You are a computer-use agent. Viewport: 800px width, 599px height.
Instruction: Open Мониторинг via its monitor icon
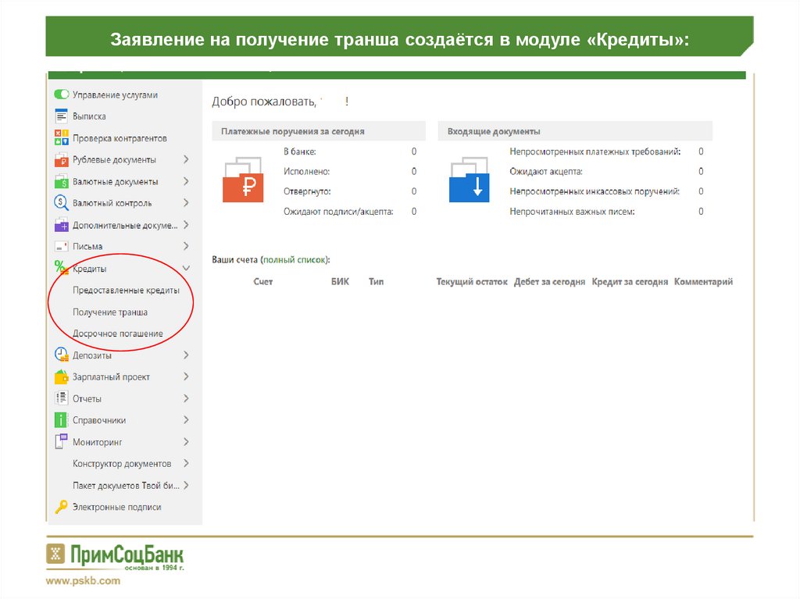[61, 441]
